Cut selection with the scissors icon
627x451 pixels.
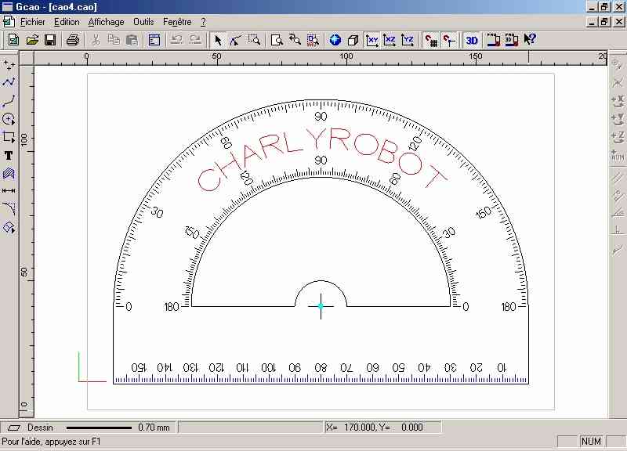[x=96, y=40]
